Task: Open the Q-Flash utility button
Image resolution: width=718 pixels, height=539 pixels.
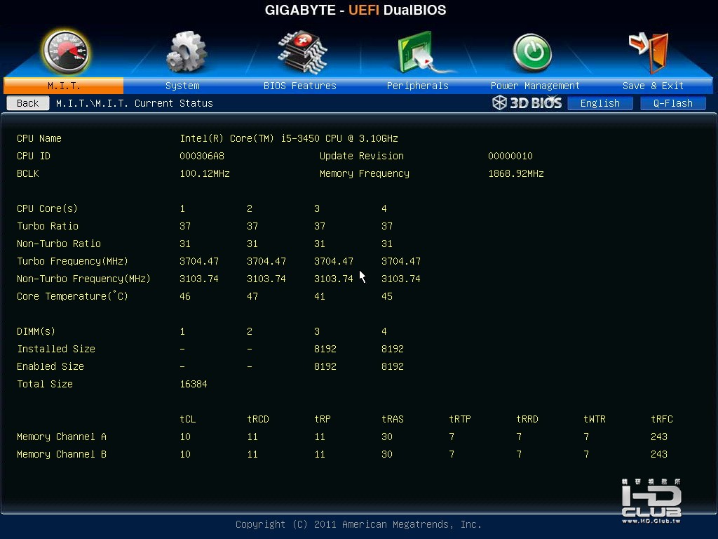Action: coord(672,103)
